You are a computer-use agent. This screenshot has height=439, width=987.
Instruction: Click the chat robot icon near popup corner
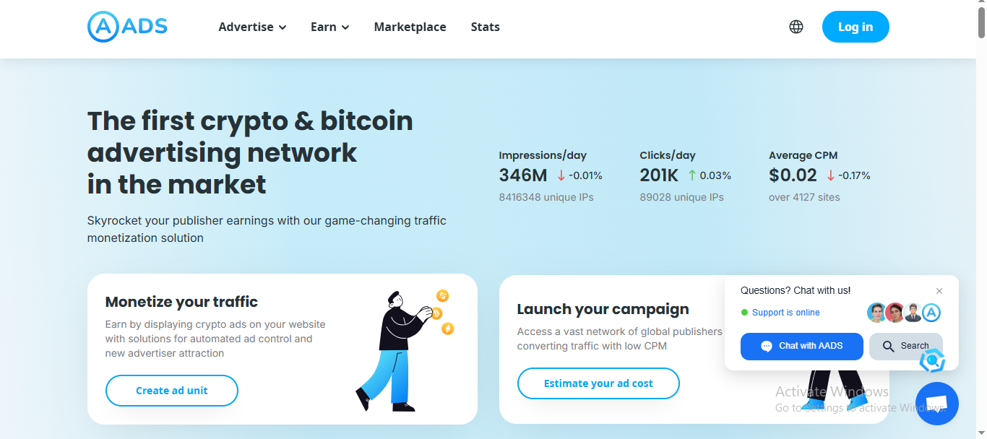coord(932,360)
